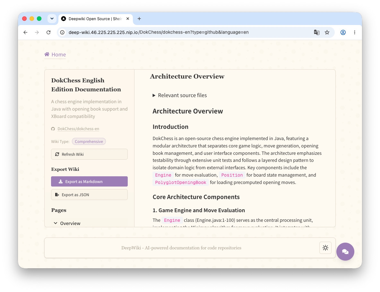Reload the page with the refresh icon
This screenshot has height=292, width=380.
[x=48, y=32]
